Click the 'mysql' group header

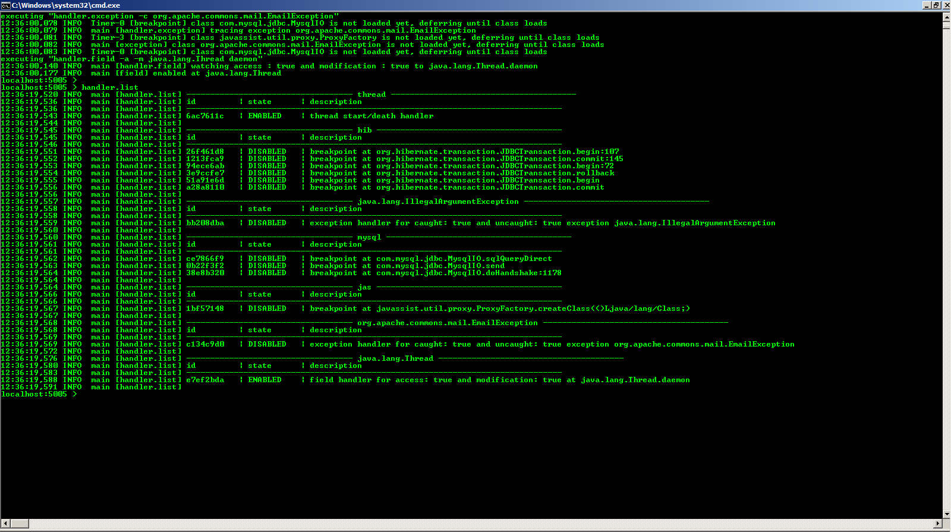[x=369, y=237]
